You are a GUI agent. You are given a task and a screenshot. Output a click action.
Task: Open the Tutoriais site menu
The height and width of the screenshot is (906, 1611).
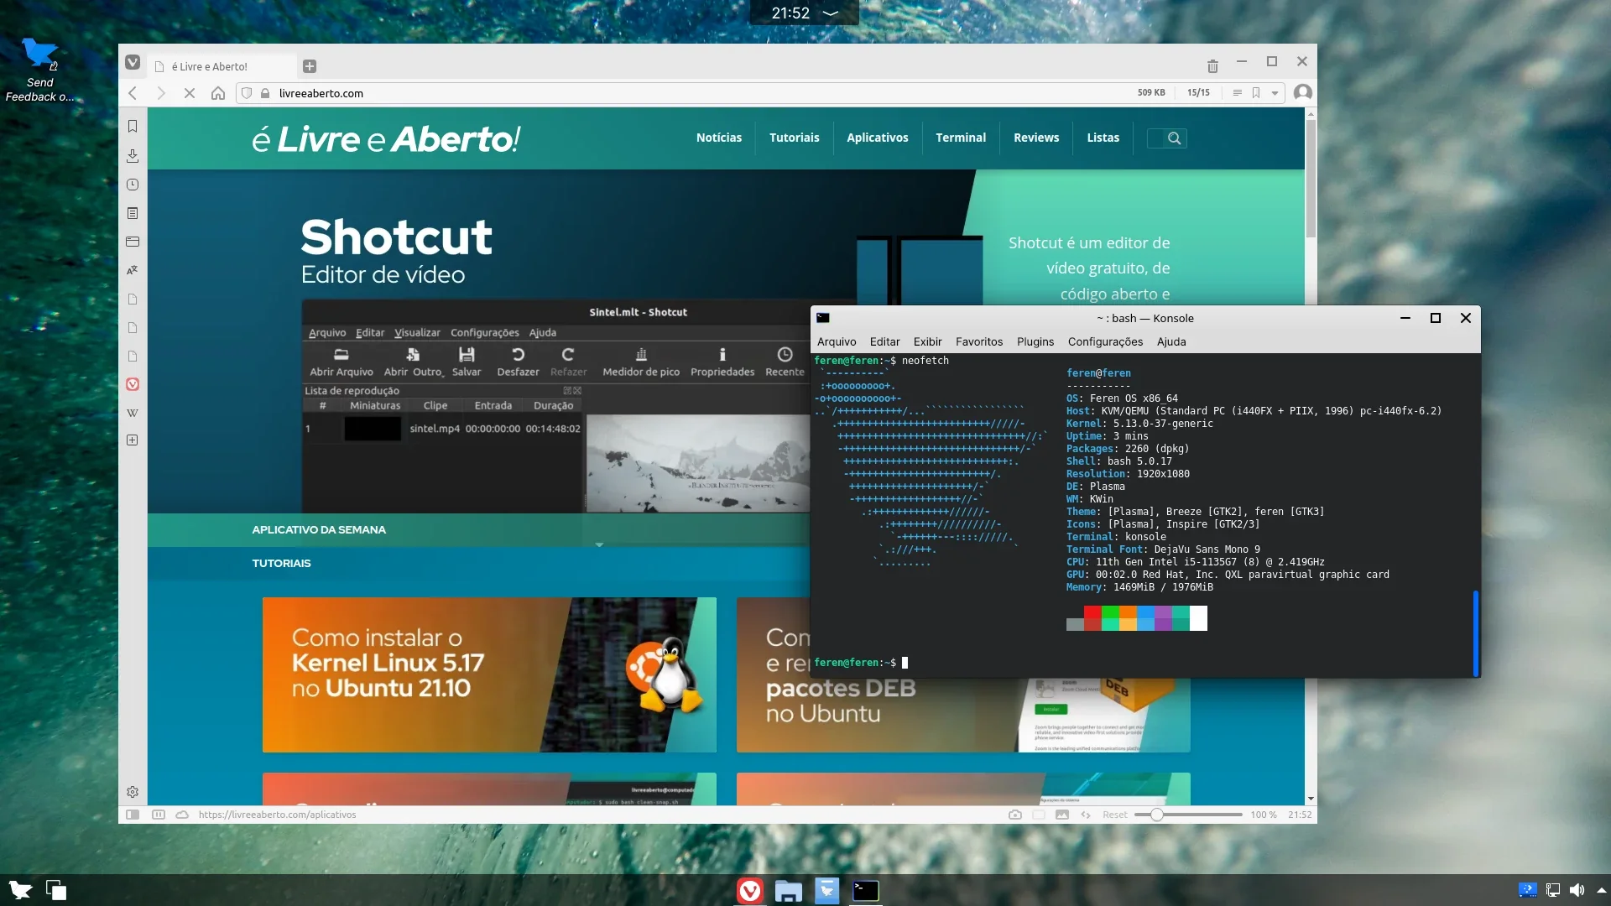795,138
